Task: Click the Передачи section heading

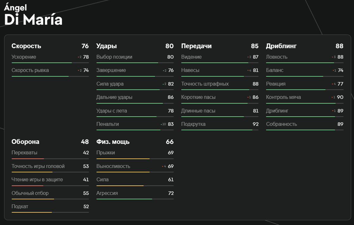Action: tap(196, 46)
